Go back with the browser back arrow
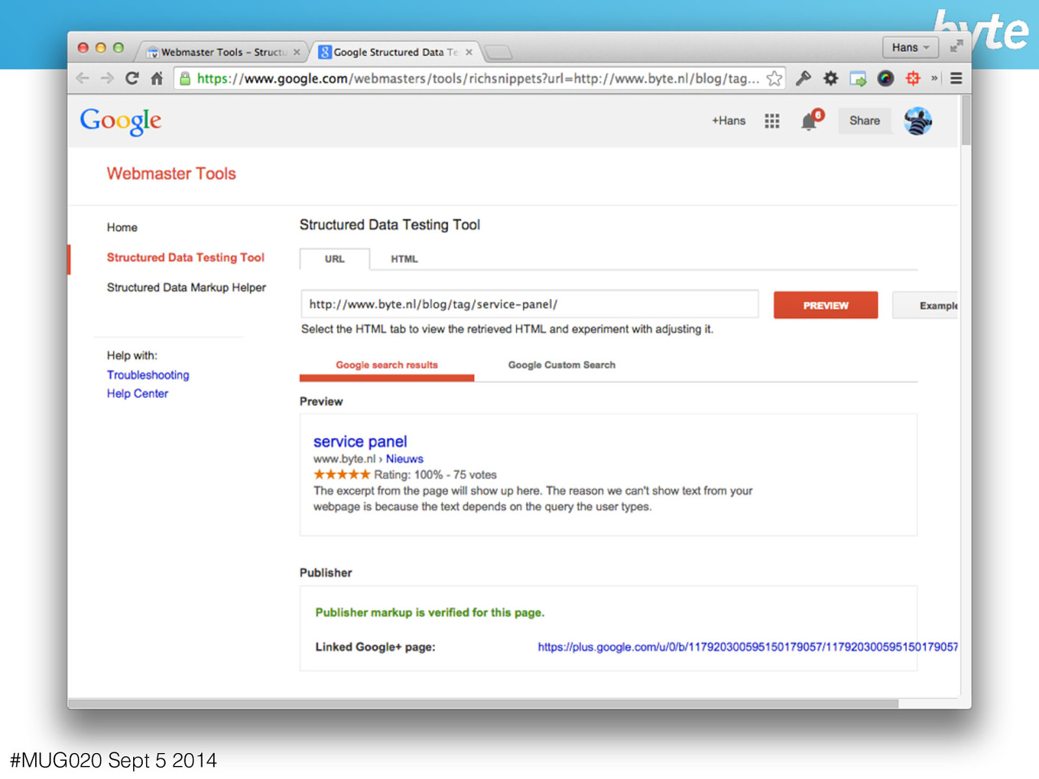This screenshot has height=779, width=1039. coord(83,79)
